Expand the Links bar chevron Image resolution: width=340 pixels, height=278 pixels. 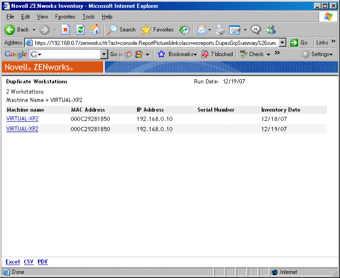tap(334, 41)
